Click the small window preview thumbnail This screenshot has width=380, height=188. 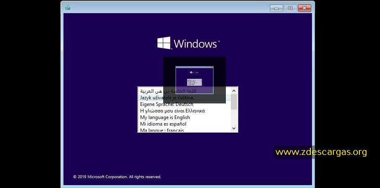pyautogui.click(x=195, y=80)
